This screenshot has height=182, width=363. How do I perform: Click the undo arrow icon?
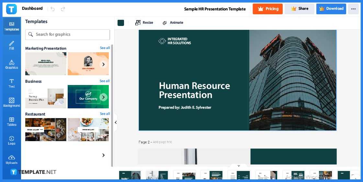coord(53,9)
